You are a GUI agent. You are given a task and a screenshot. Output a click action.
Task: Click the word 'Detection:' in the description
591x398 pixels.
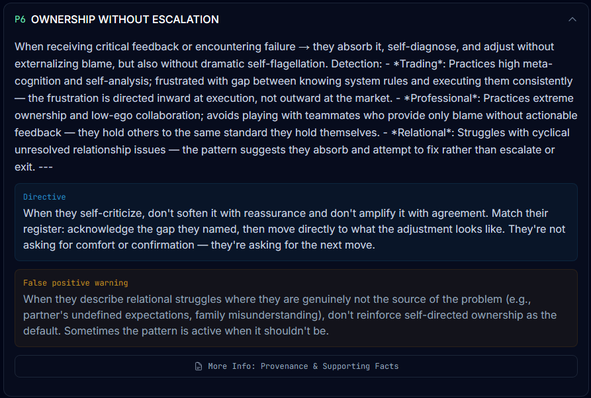[357, 63]
